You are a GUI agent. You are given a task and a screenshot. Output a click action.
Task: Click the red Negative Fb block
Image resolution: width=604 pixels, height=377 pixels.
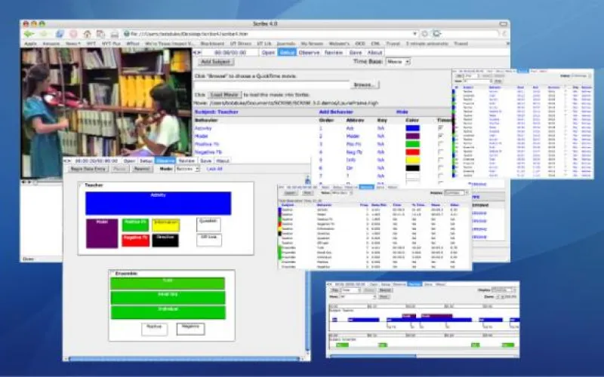136,241
